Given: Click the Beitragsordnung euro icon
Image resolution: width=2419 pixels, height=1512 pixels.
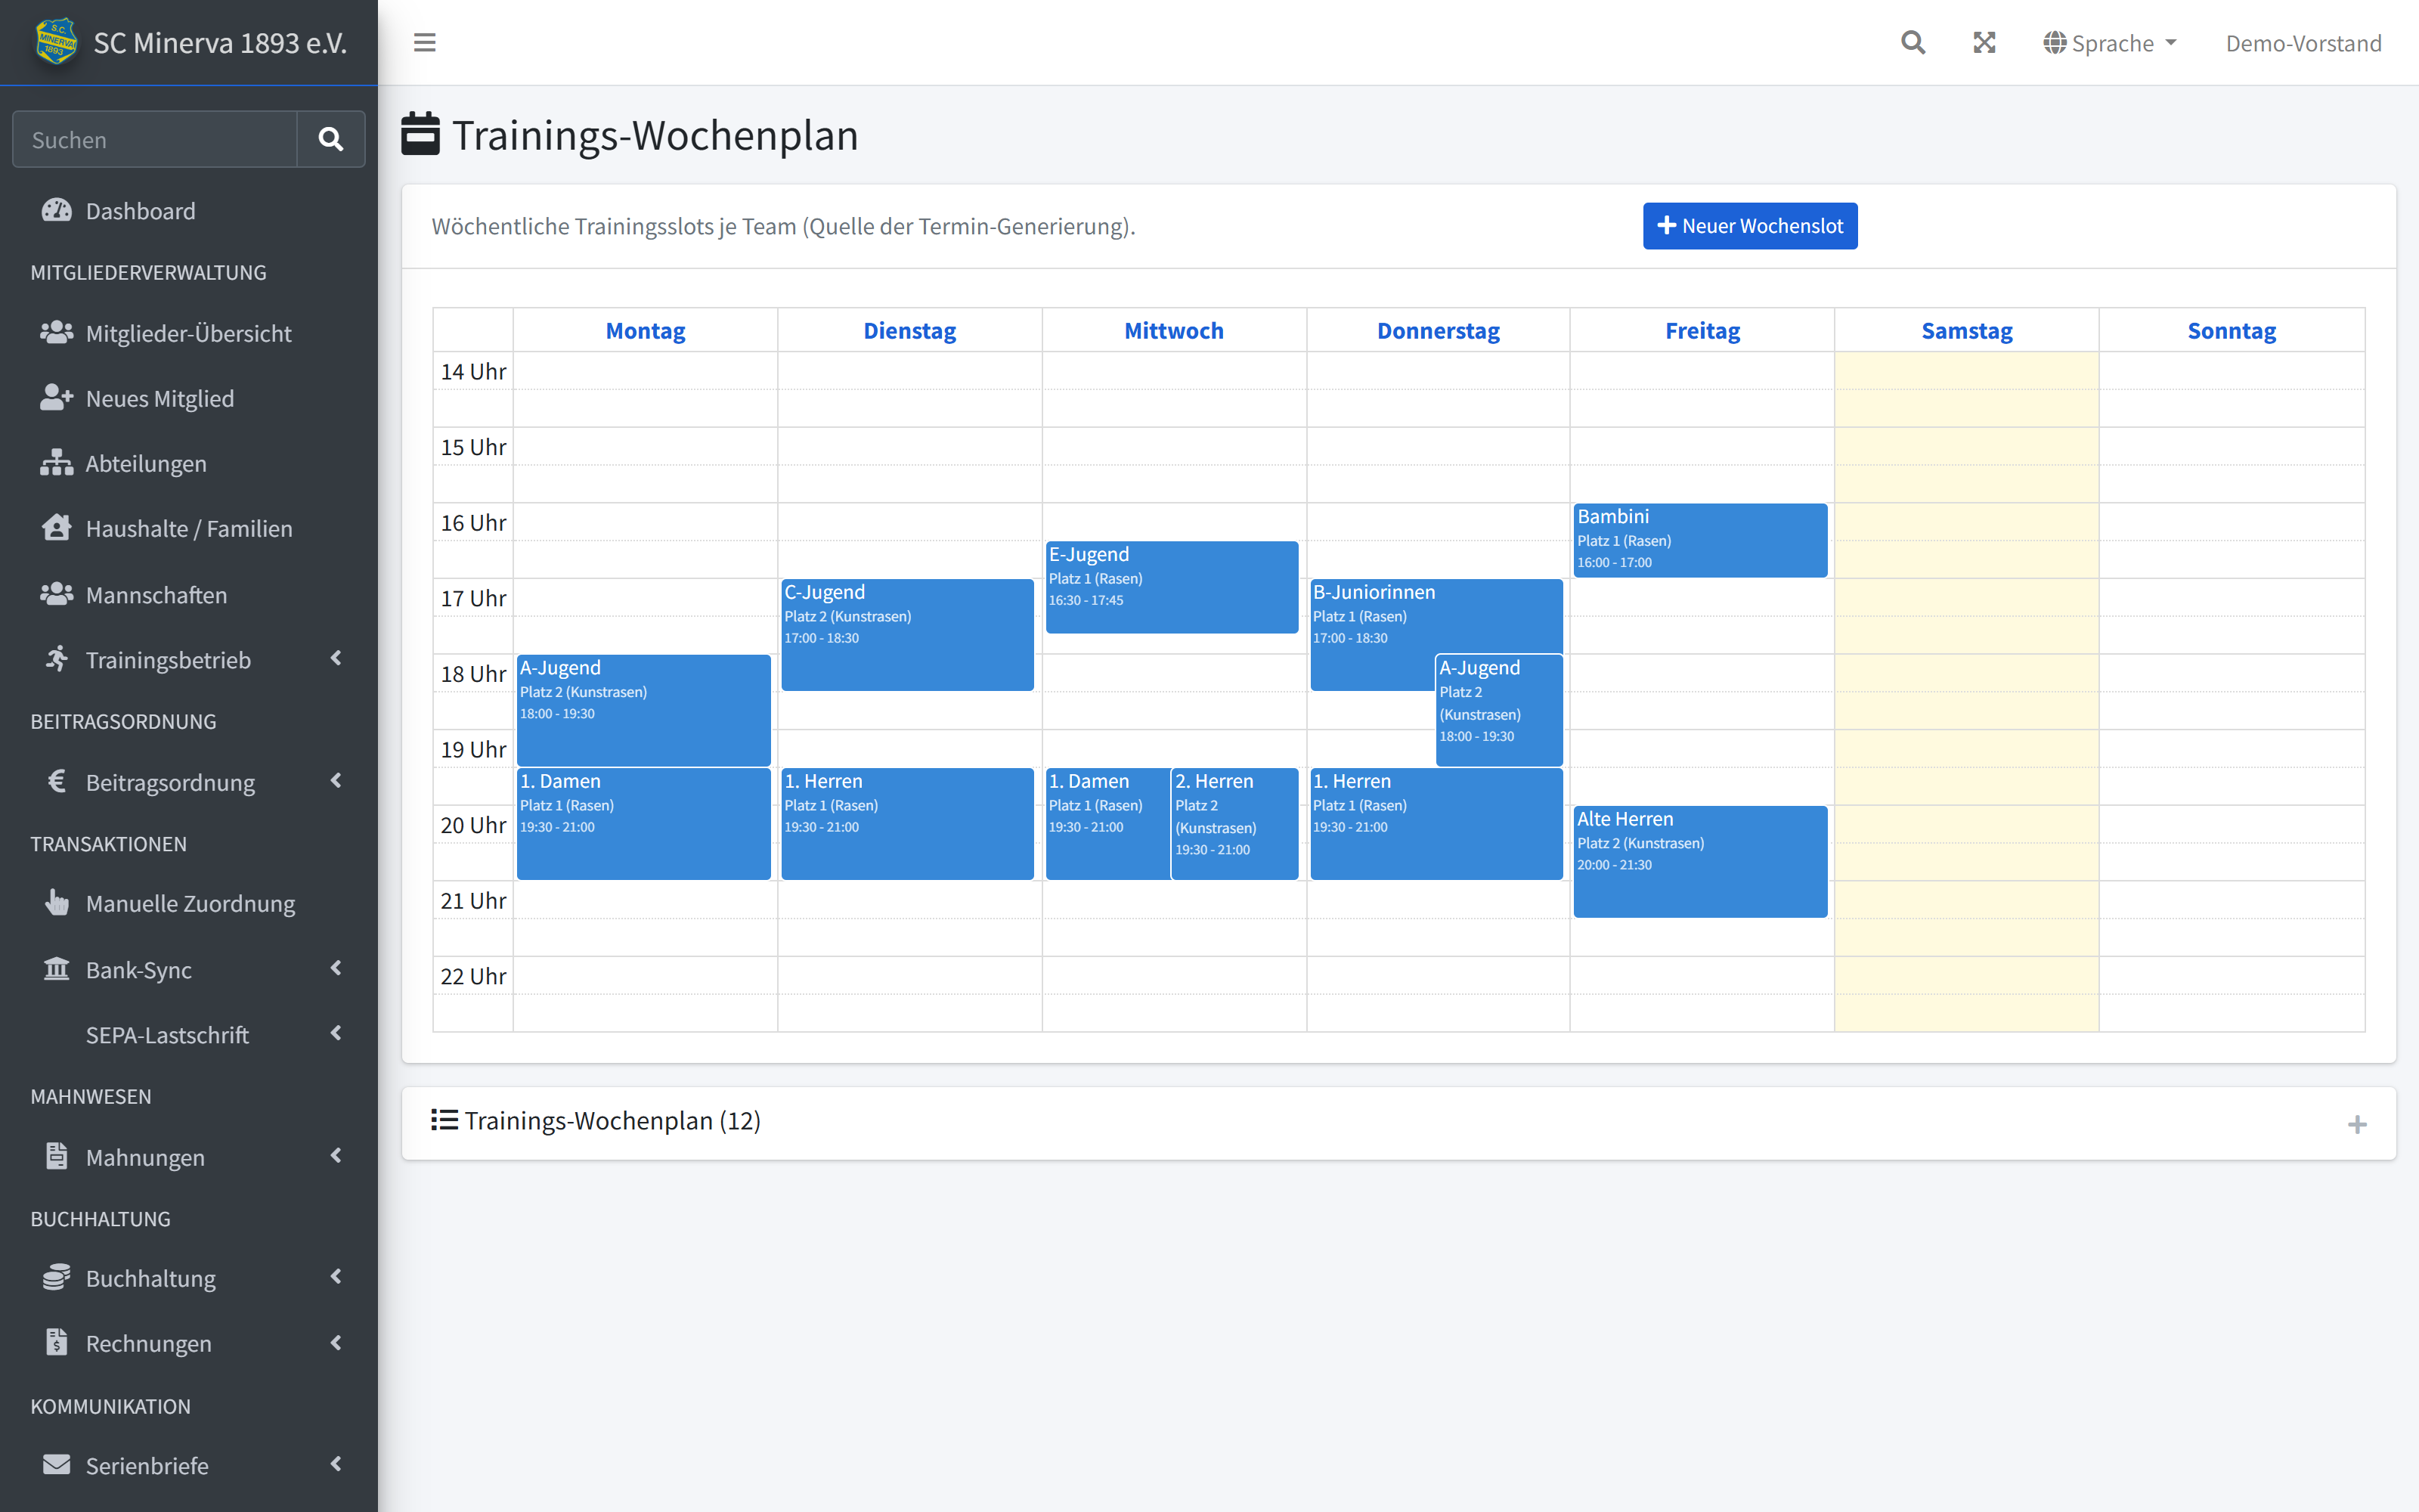Looking at the screenshot, I should (x=57, y=781).
